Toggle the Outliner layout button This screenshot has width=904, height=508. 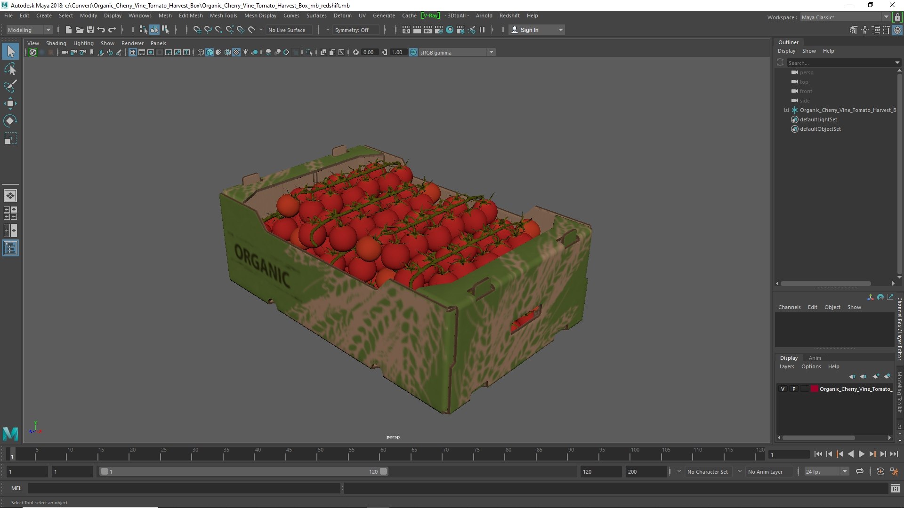tap(10, 248)
